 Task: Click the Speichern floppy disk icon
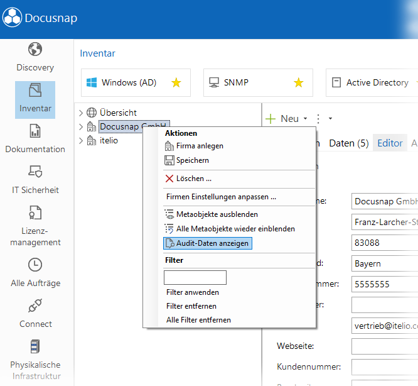click(x=169, y=160)
